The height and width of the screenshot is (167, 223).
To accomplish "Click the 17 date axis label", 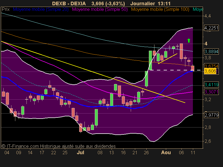I will 42,153.
